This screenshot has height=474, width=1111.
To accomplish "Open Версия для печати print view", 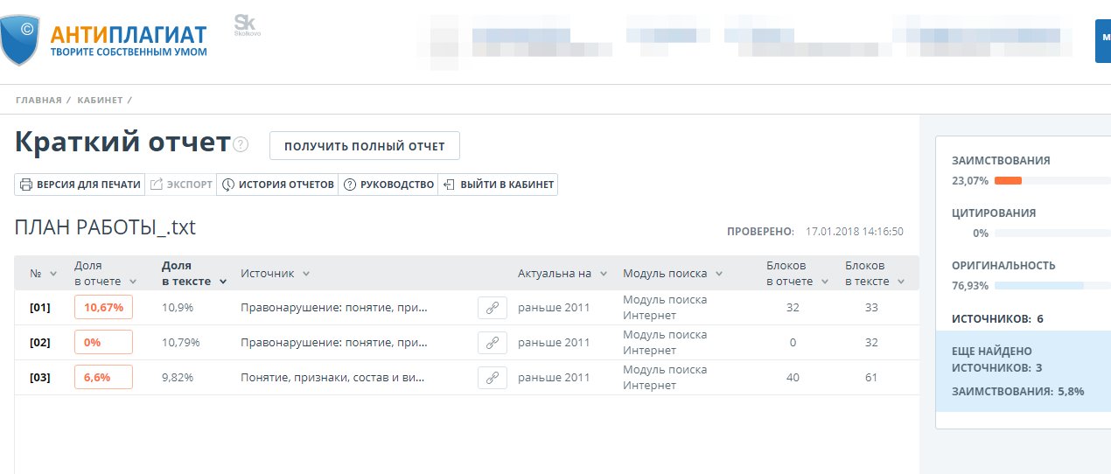I will pyautogui.click(x=80, y=185).
